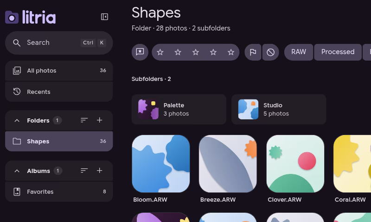371x222 pixels.
Task: Collapse the sidebar panel
Action: click(x=104, y=17)
